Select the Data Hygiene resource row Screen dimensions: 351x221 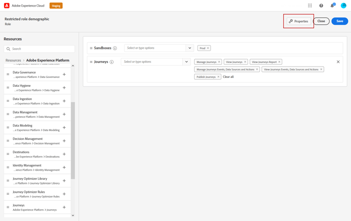[x=37, y=88]
